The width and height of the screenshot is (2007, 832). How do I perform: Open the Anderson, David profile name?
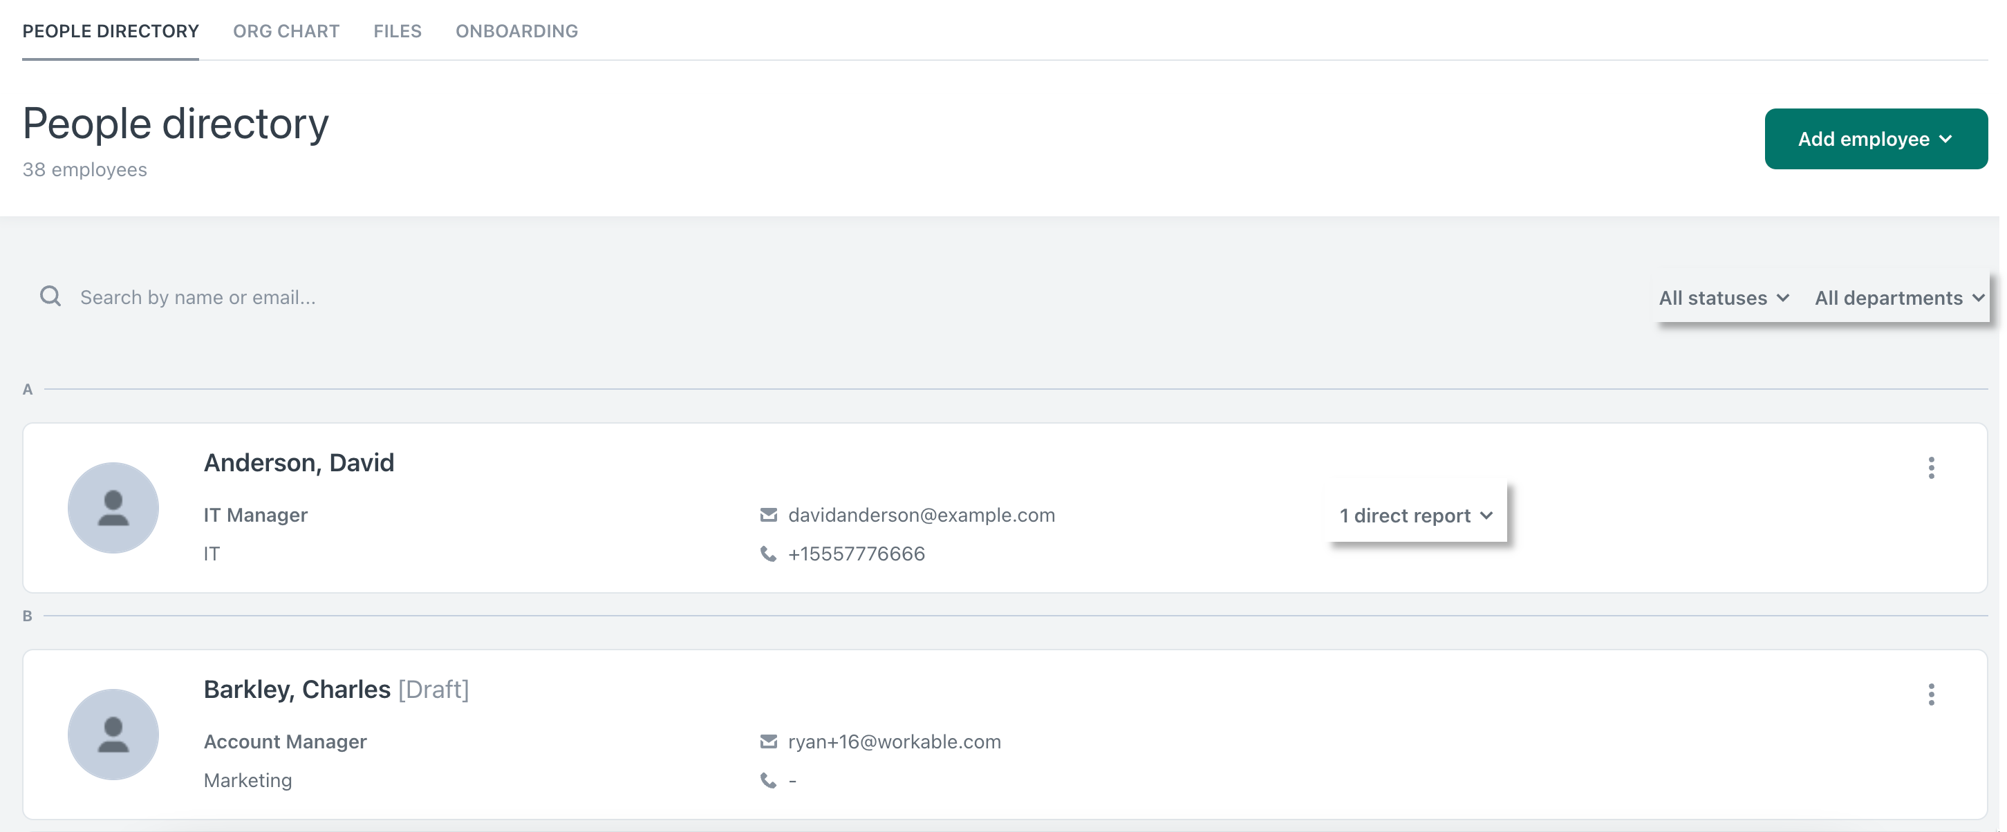pyautogui.click(x=299, y=463)
